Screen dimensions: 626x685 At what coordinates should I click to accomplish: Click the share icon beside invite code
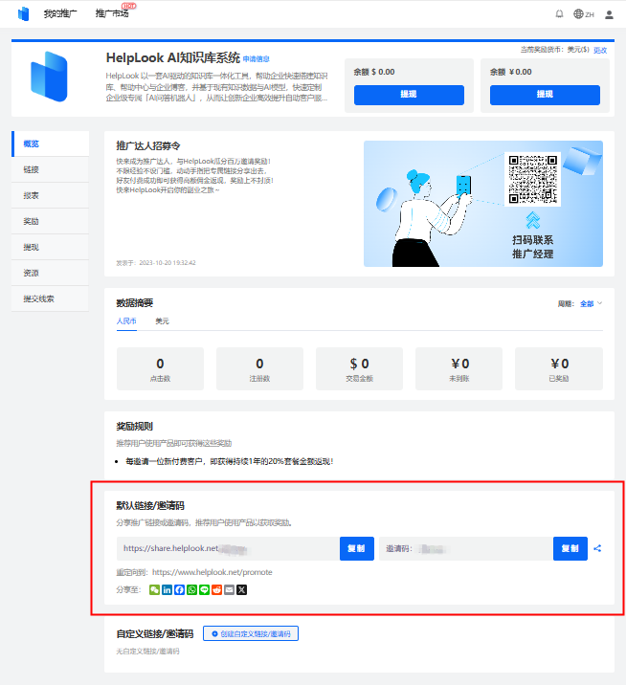pos(597,548)
